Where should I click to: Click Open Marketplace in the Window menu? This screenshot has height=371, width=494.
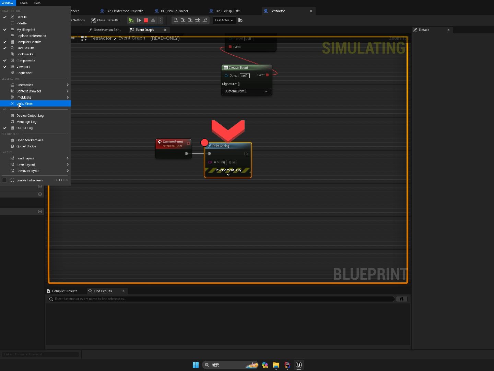pos(30,140)
